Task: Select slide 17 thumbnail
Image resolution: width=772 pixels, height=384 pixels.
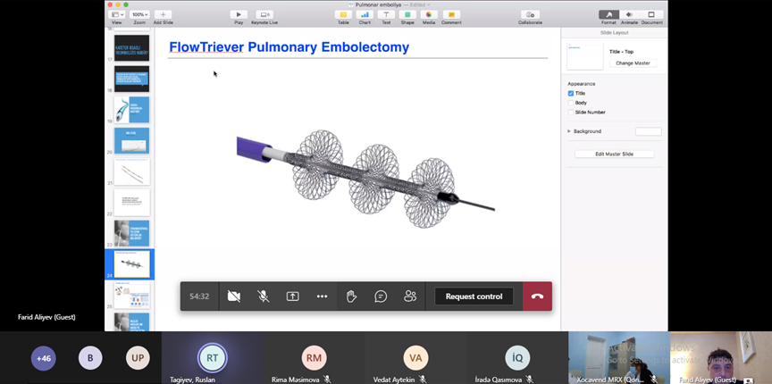Action: pos(132,47)
